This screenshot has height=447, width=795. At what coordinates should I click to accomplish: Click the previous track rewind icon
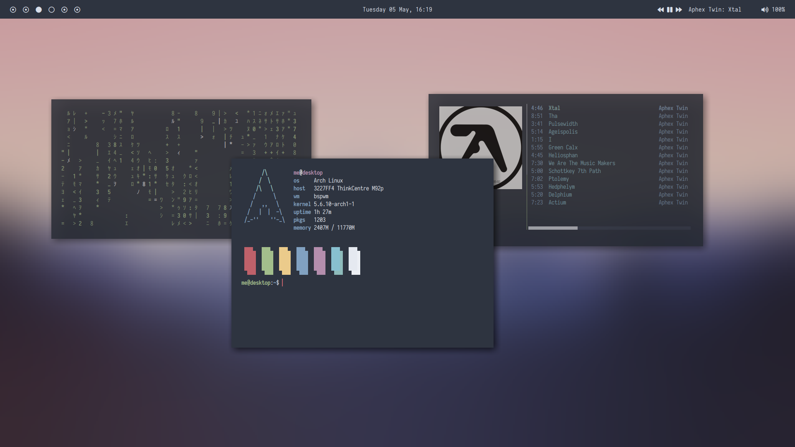[x=660, y=10]
